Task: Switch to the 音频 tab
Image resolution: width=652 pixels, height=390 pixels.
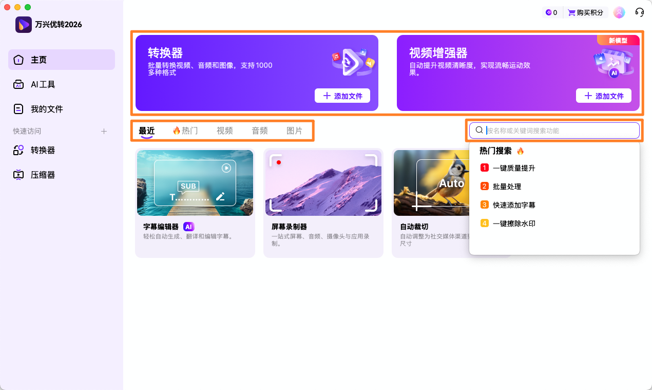Action: tap(259, 131)
